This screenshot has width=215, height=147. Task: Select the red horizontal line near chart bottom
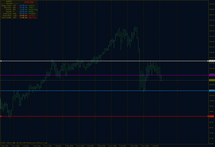pos(104,116)
